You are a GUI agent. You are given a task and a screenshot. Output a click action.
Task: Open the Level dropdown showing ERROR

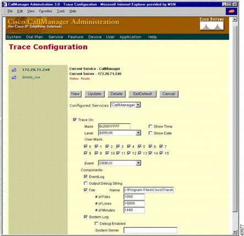click(x=120, y=133)
